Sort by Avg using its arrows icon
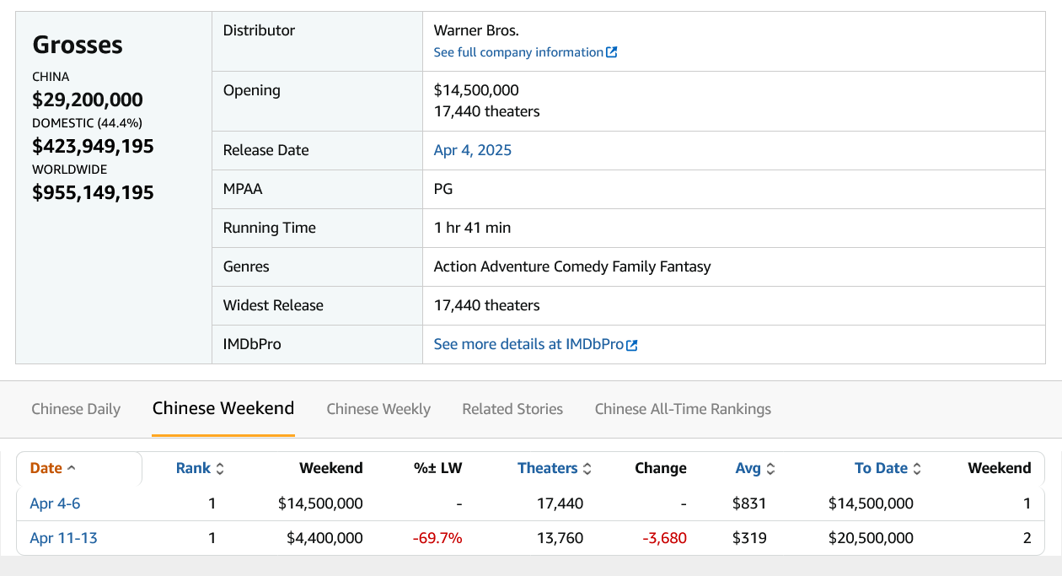Viewport: 1062px width, 576px height. coord(770,469)
